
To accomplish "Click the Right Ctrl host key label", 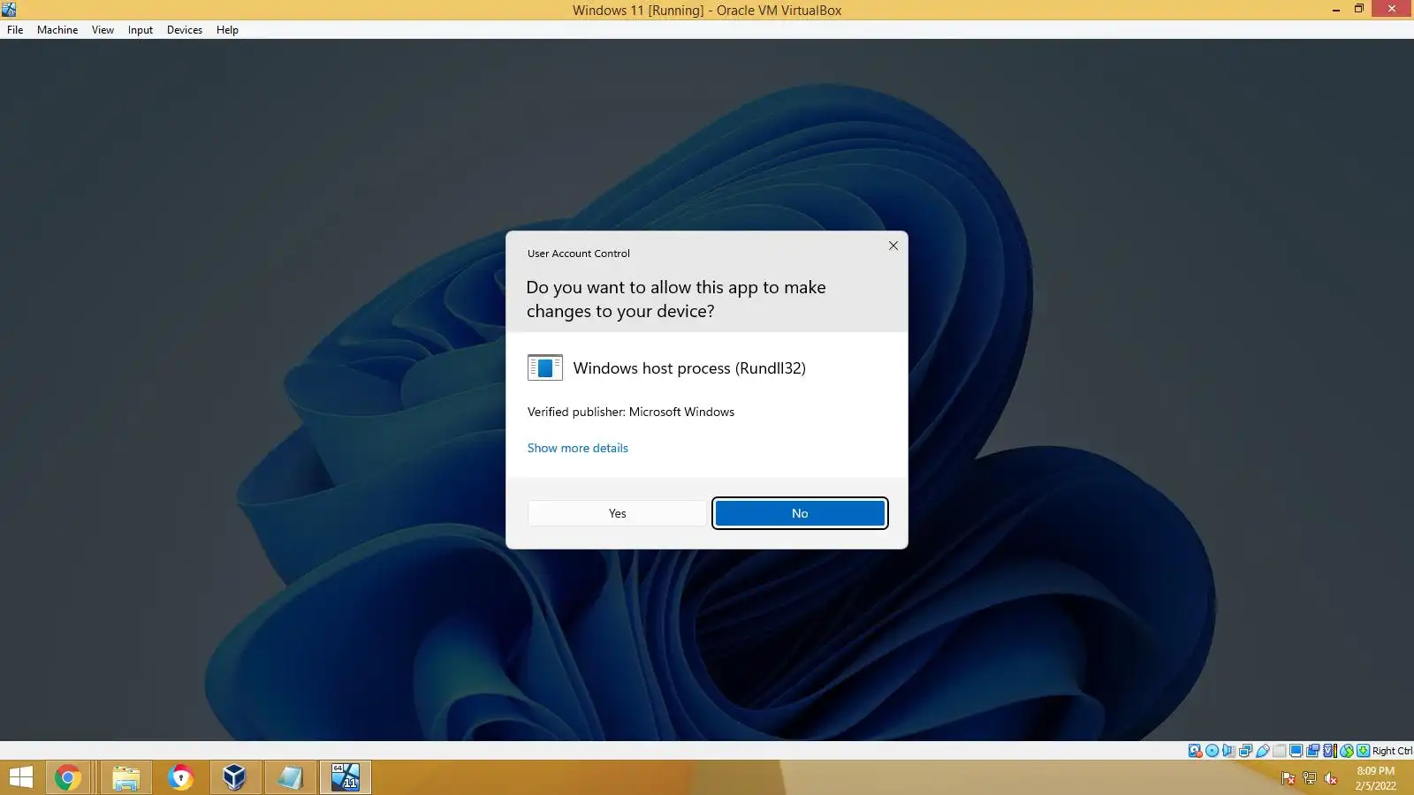I will [x=1392, y=751].
